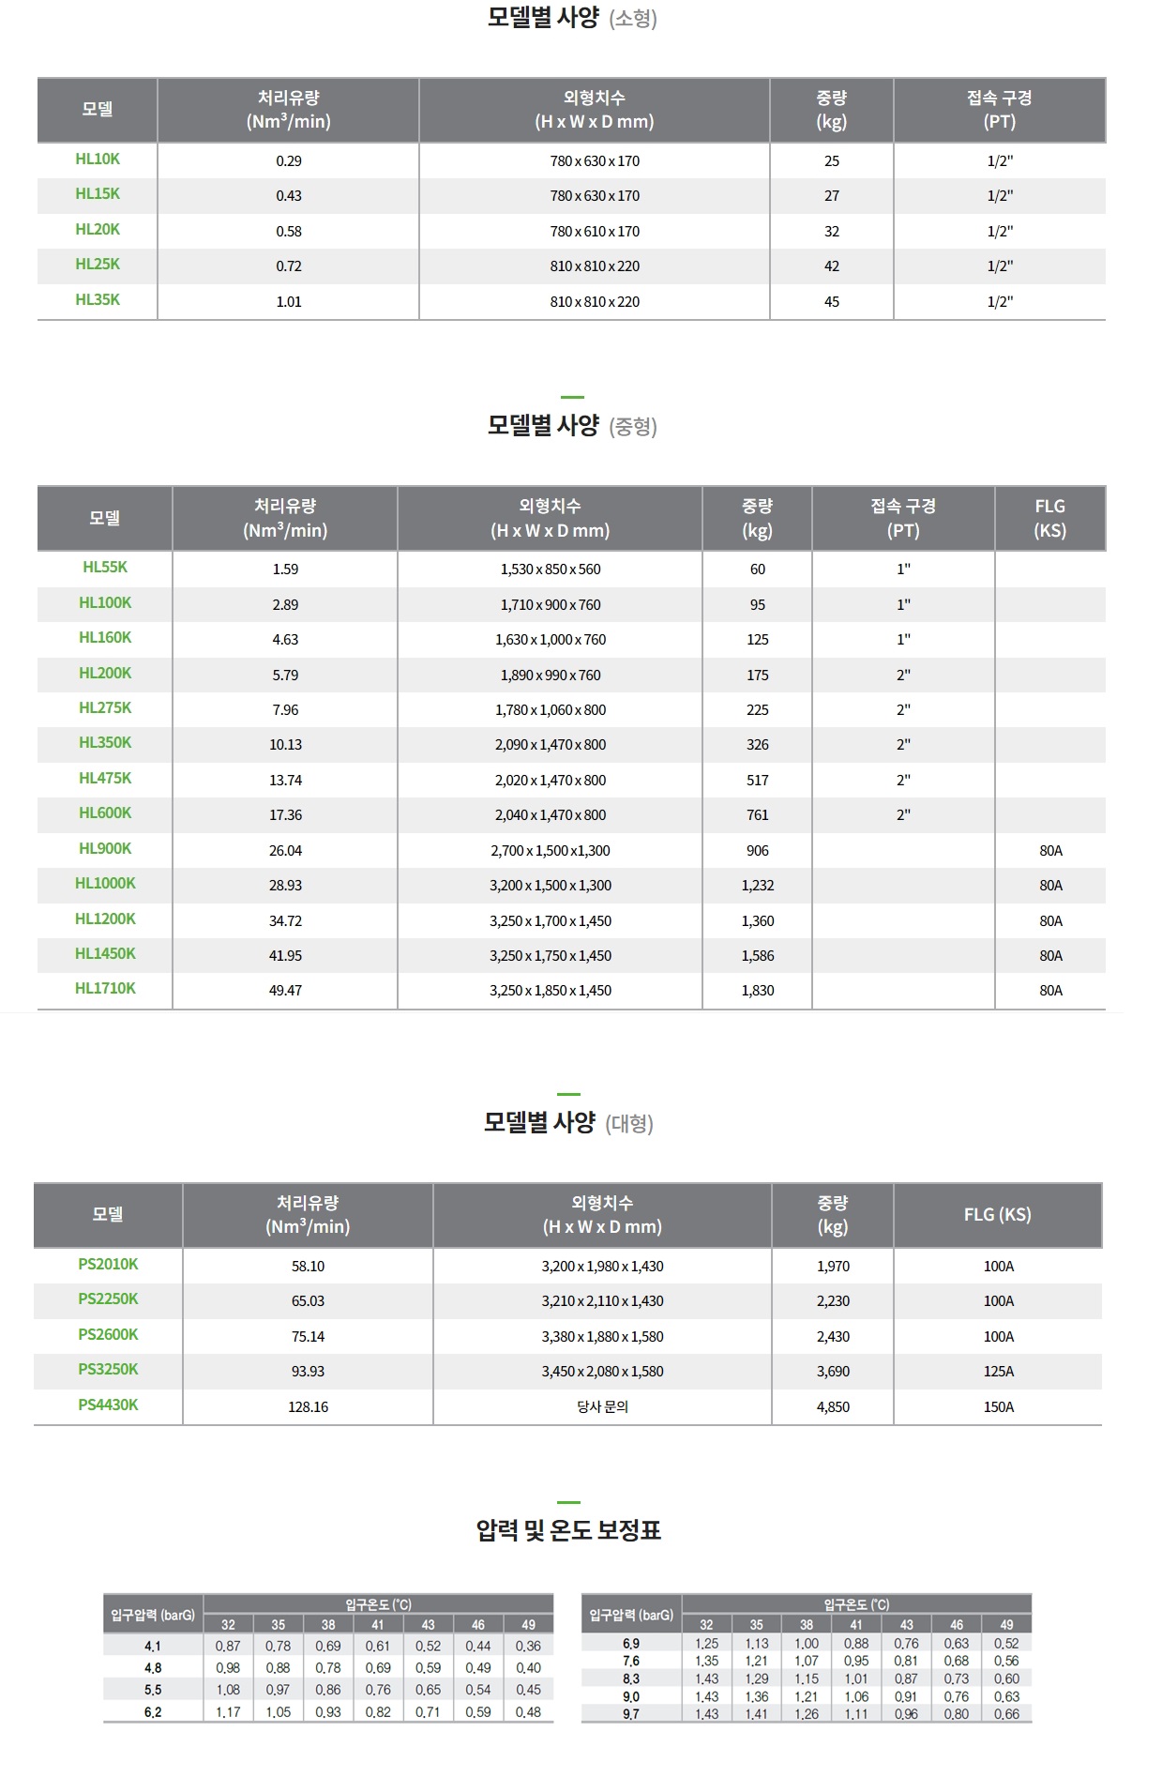Screen dimensions: 1162x1792
Task: Select the HL1710K model name
Action: point(105,988)
